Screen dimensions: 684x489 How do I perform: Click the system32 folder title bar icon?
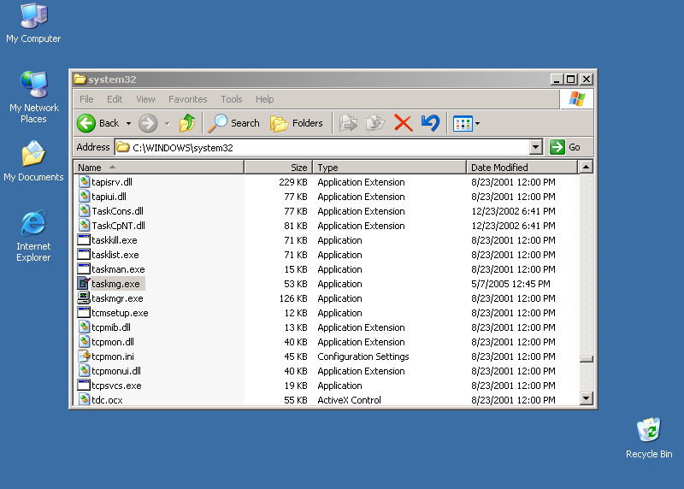coord(80,79)
